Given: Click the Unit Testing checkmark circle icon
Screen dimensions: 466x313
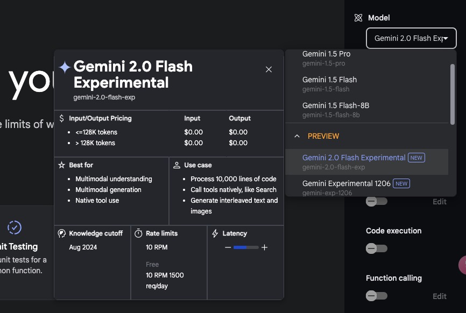Looking at the screenshot, I should (15, 227).
